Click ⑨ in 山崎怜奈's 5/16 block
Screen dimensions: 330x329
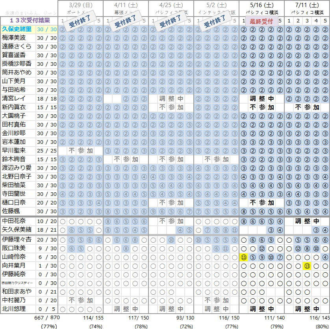pyautogui.click(x=262, y=257)
